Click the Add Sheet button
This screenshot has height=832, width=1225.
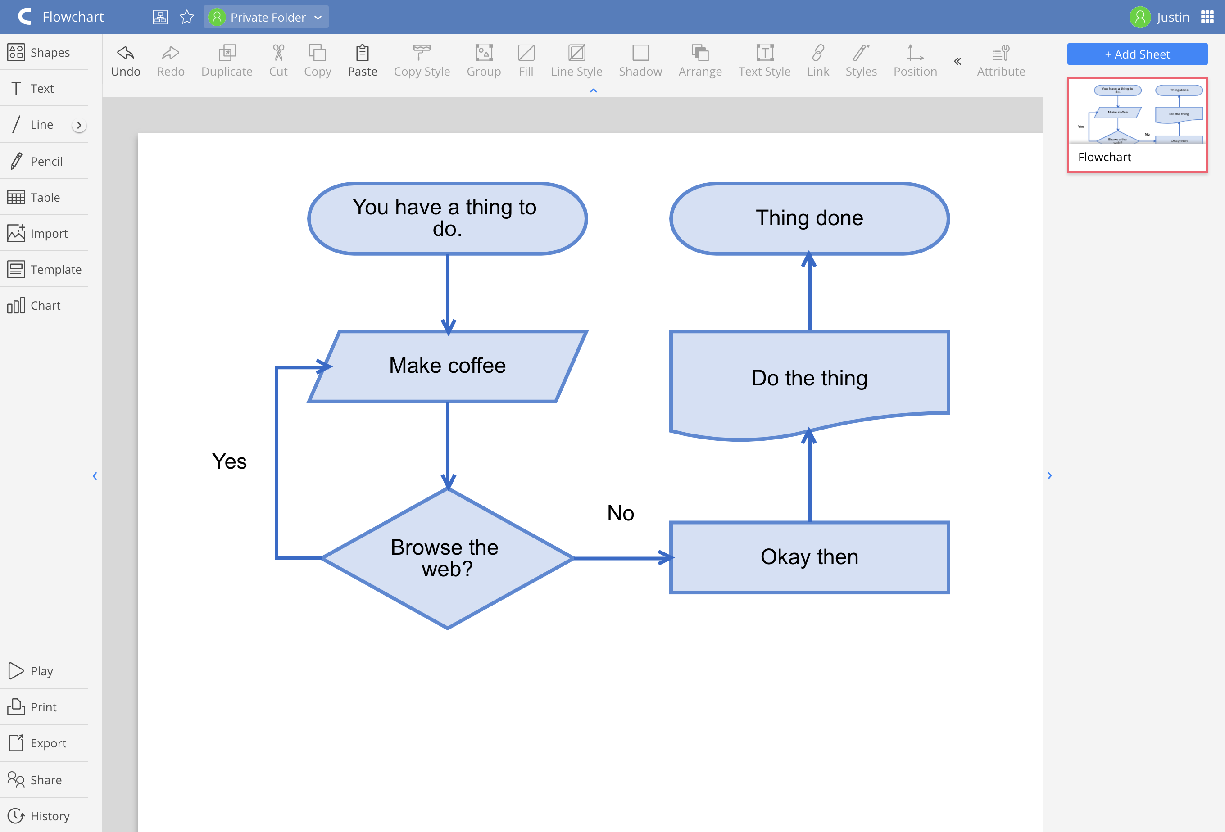tap(1136, 54)
